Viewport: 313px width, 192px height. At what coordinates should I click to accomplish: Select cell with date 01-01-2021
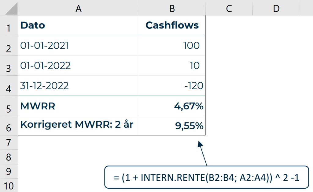click(79, 45)
